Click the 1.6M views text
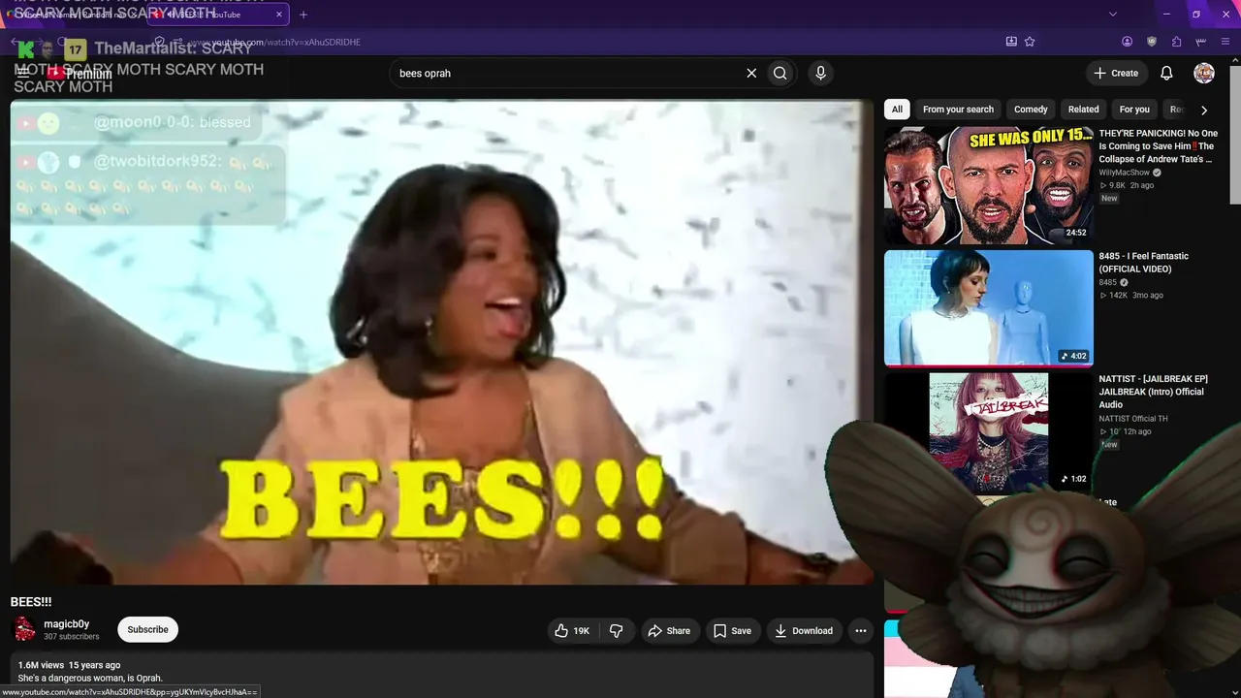1241x698 pixels. click(41, 665)
